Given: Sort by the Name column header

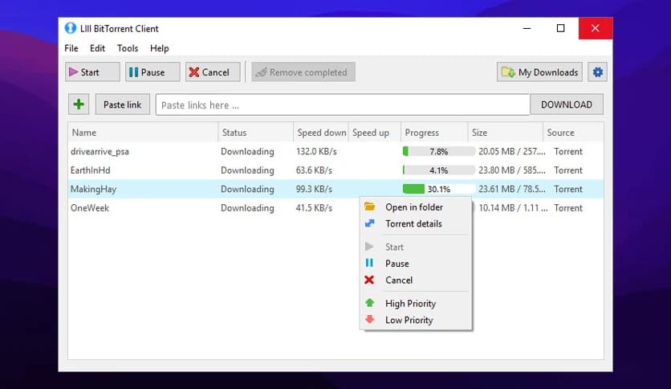Looking at the screenshot, I should pos(143,133).
